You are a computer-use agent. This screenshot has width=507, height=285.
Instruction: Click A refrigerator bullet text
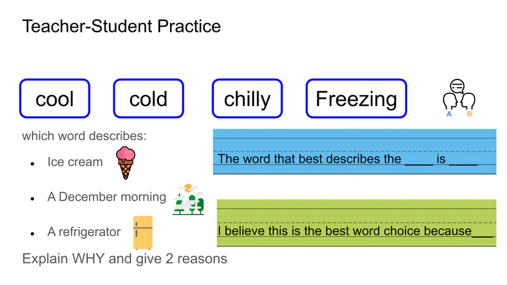coord(84,231)
